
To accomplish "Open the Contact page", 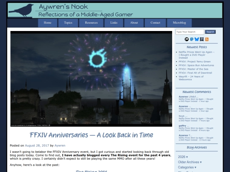I will (155, 23).
